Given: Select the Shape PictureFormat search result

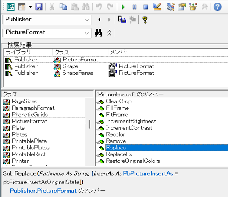Looking at the screenshot, I should pos(116,66).
